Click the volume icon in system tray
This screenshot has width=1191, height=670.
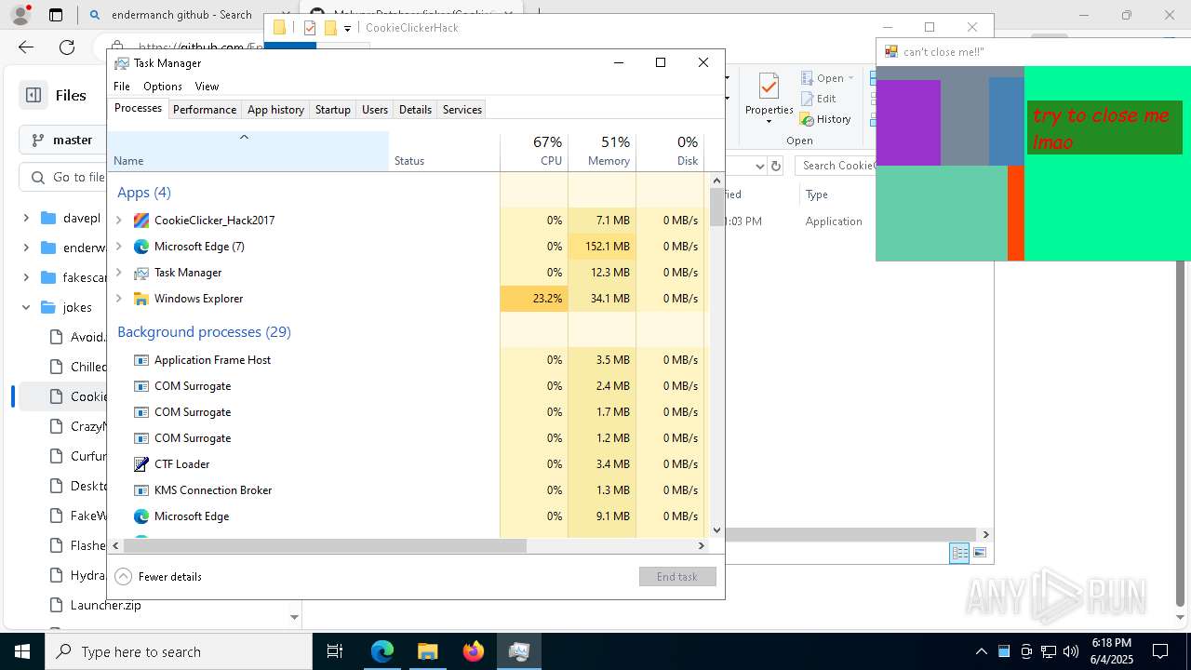[1070, 651]
